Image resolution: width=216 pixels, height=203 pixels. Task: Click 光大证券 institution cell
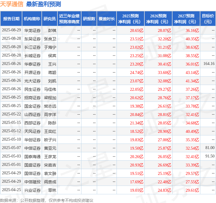[32, 81]
